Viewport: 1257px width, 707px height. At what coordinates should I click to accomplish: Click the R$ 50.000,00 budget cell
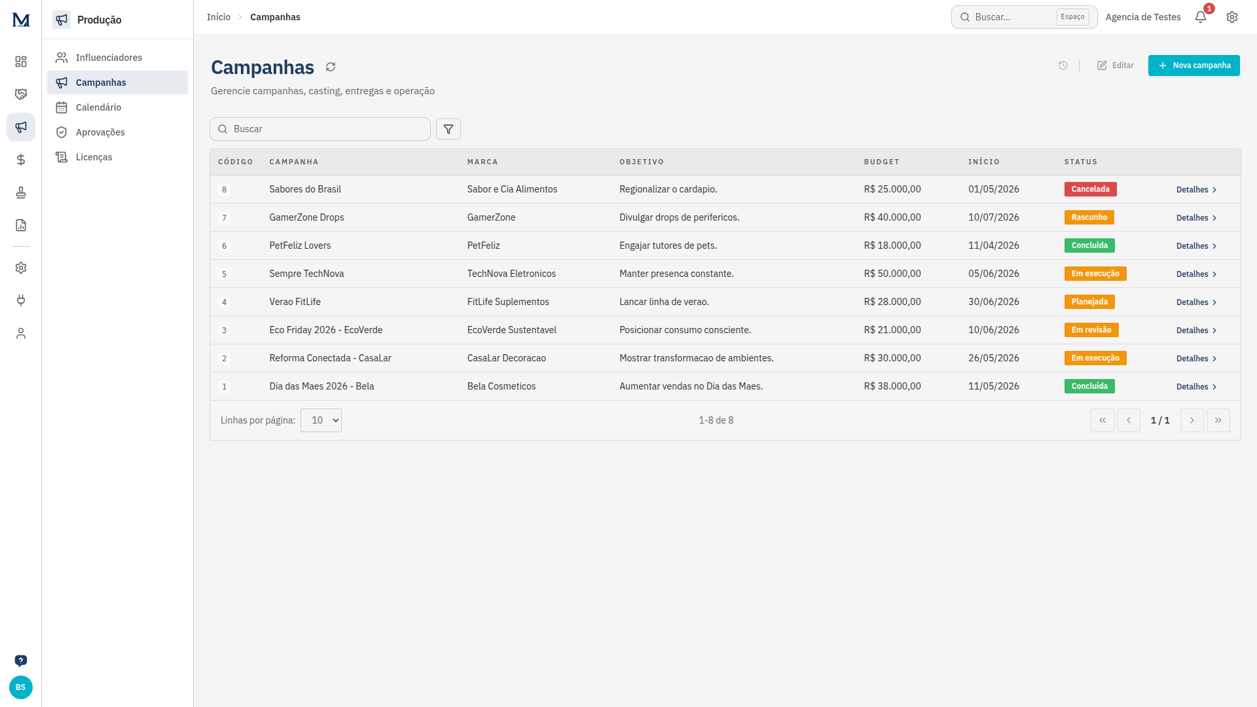tap(892, 274)
